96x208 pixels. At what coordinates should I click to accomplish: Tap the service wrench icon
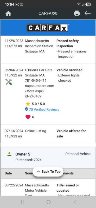9,82
